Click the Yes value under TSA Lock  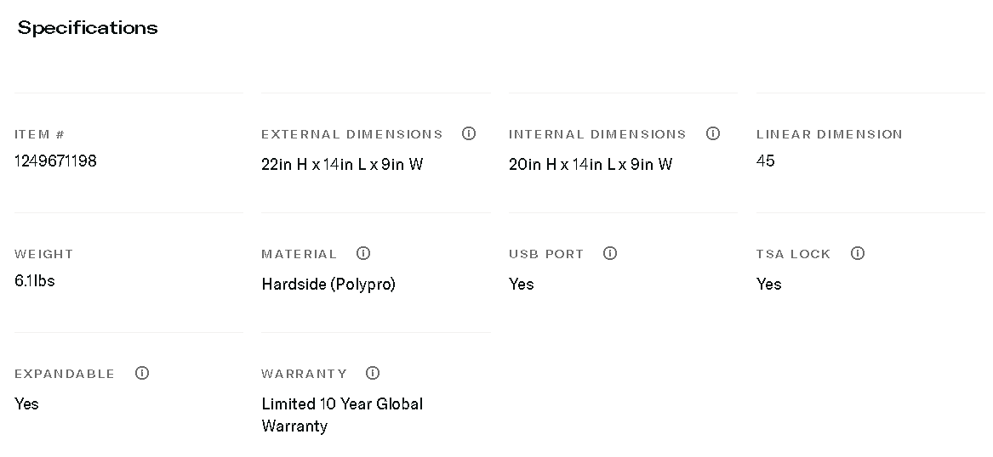pos(768,284)
